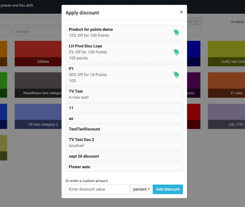The image size is (245, 207).
Task: Click the tag icon on LH Prod Disc Loya
Action: coord(176,52)
